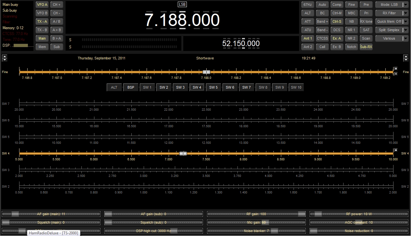
Task: Turn on the Notch filter
Action: pyautogui.click(x=351, y=47)
